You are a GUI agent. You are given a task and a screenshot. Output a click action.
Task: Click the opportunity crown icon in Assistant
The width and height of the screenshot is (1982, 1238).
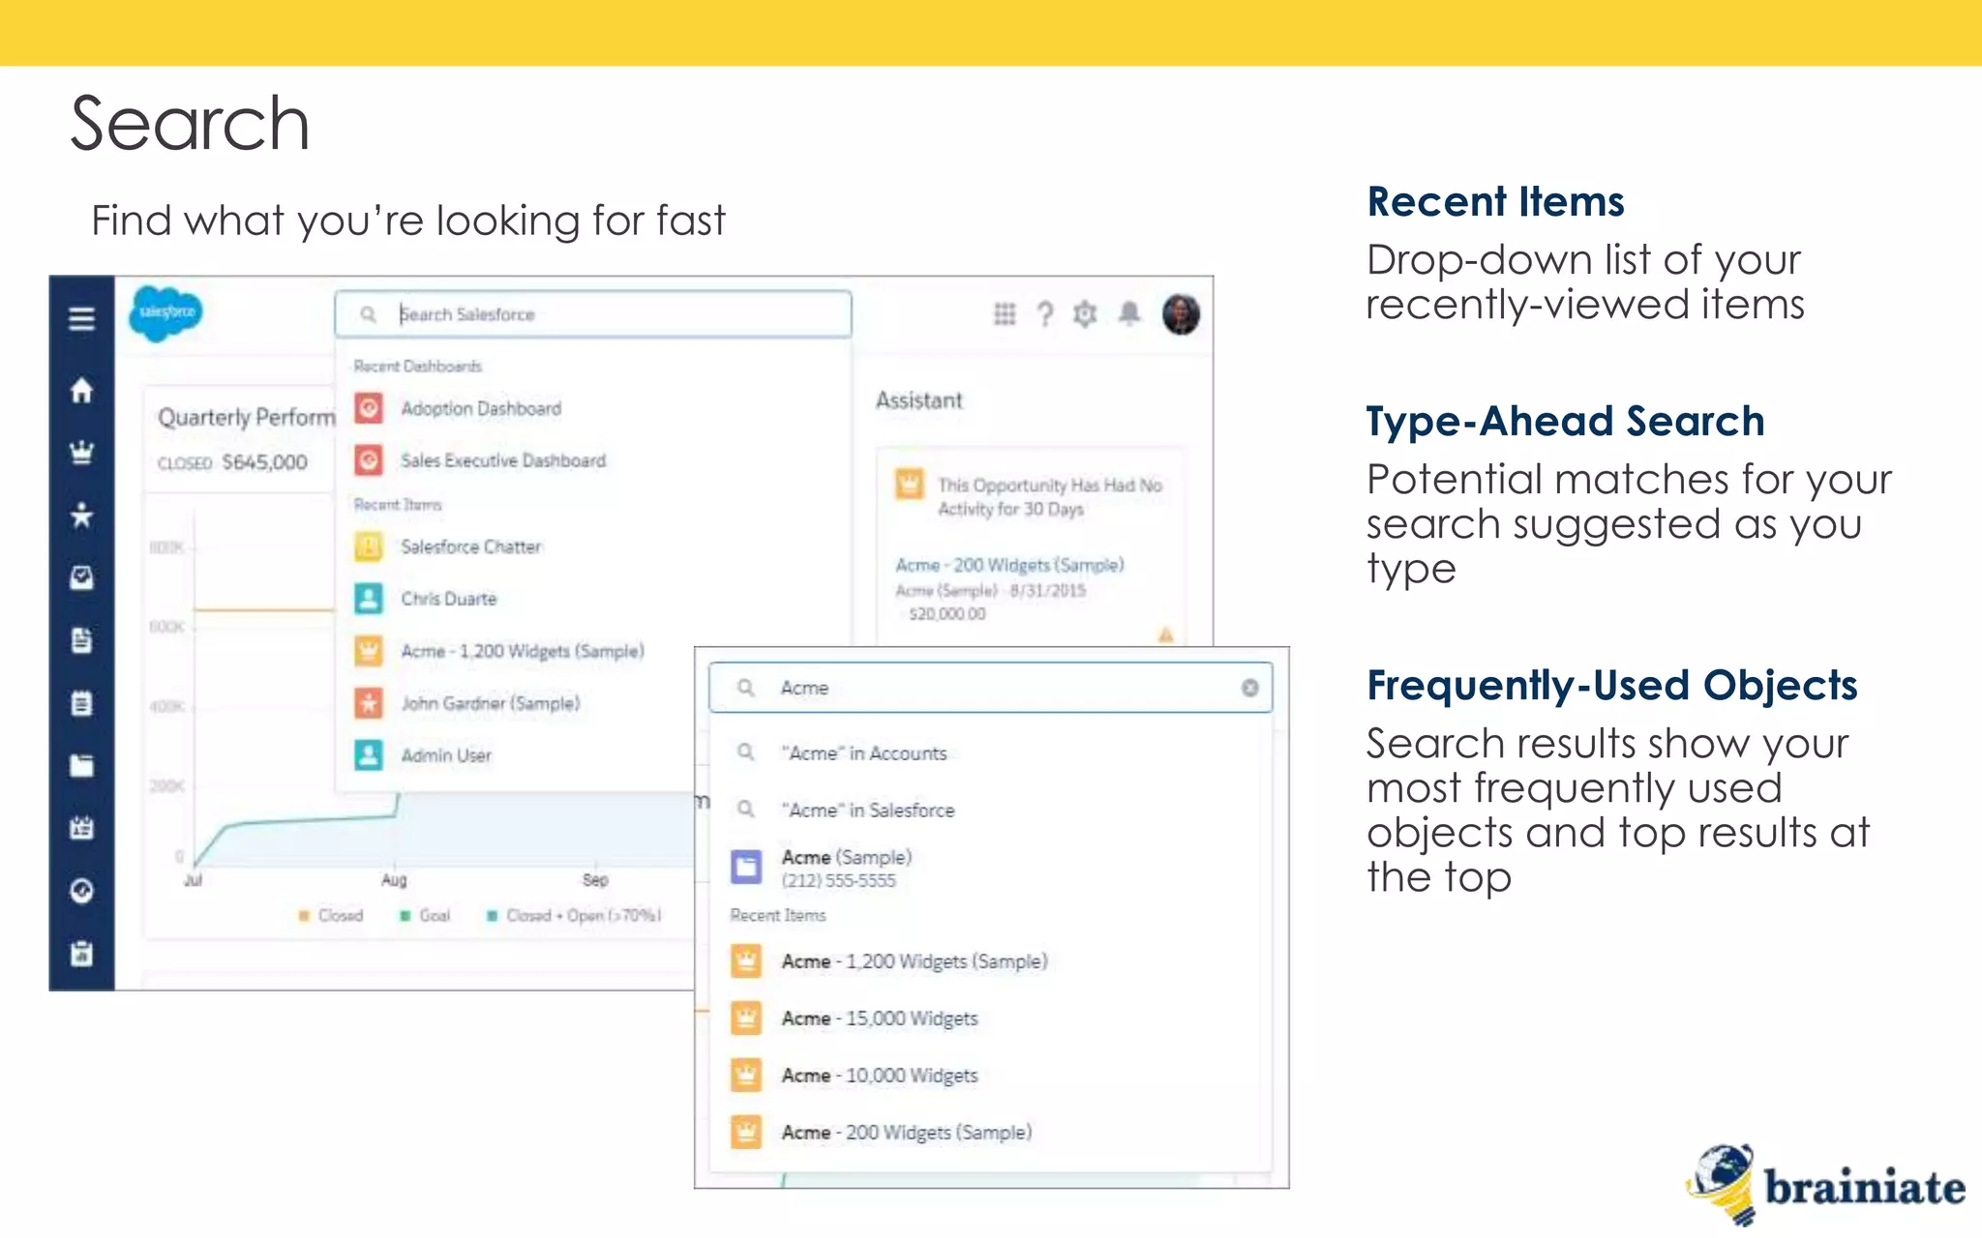909,483
